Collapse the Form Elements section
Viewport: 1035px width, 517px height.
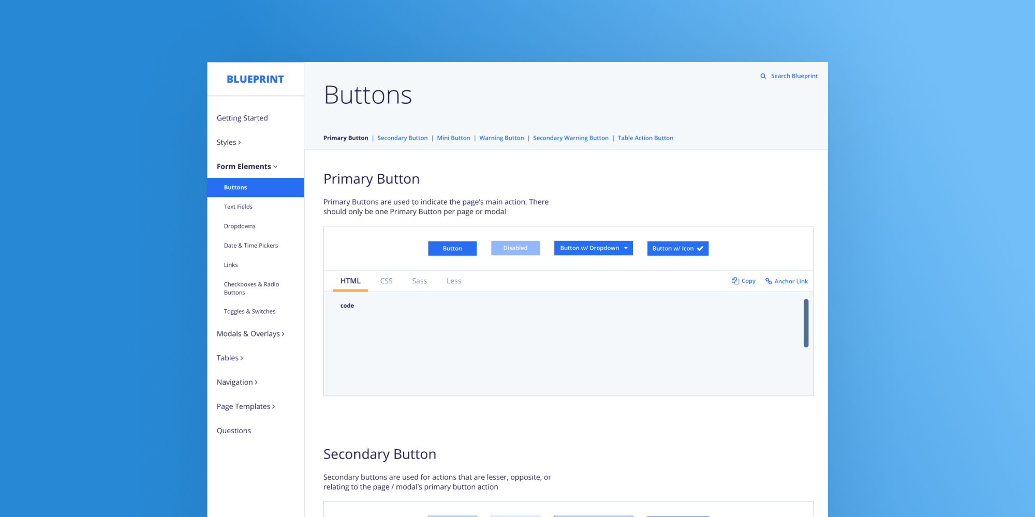click(x=247, y=166)
